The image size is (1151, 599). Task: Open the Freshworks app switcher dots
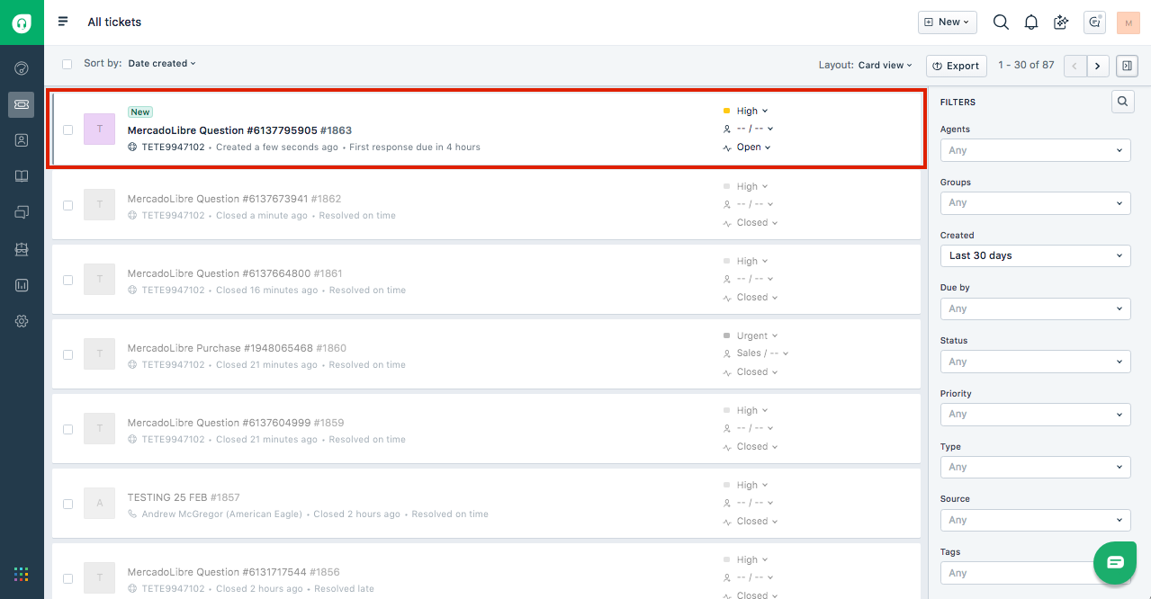tap(22, 574)
